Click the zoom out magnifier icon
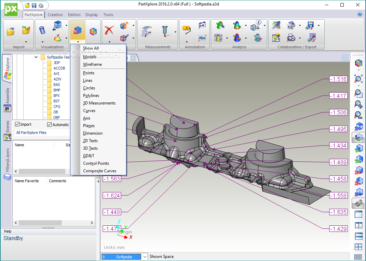This screenshot has width=366, height=261. 358,115
